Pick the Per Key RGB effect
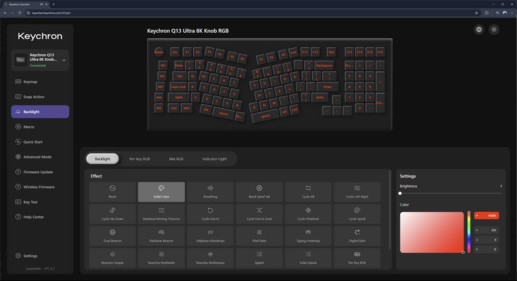This screenshot has width=517, height=281. (357, 258)
